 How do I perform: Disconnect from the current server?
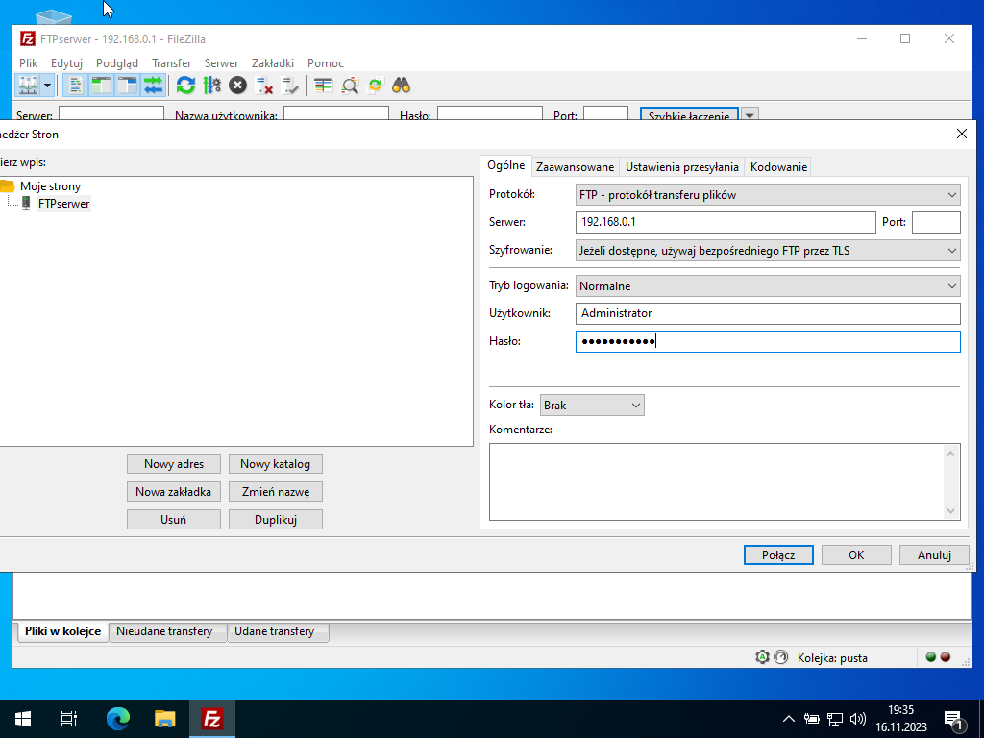[264, 86]
